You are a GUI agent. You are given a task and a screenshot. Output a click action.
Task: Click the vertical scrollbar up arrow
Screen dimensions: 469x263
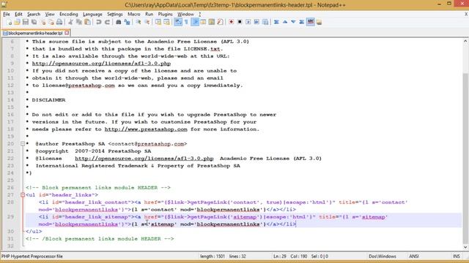[465, 41]
